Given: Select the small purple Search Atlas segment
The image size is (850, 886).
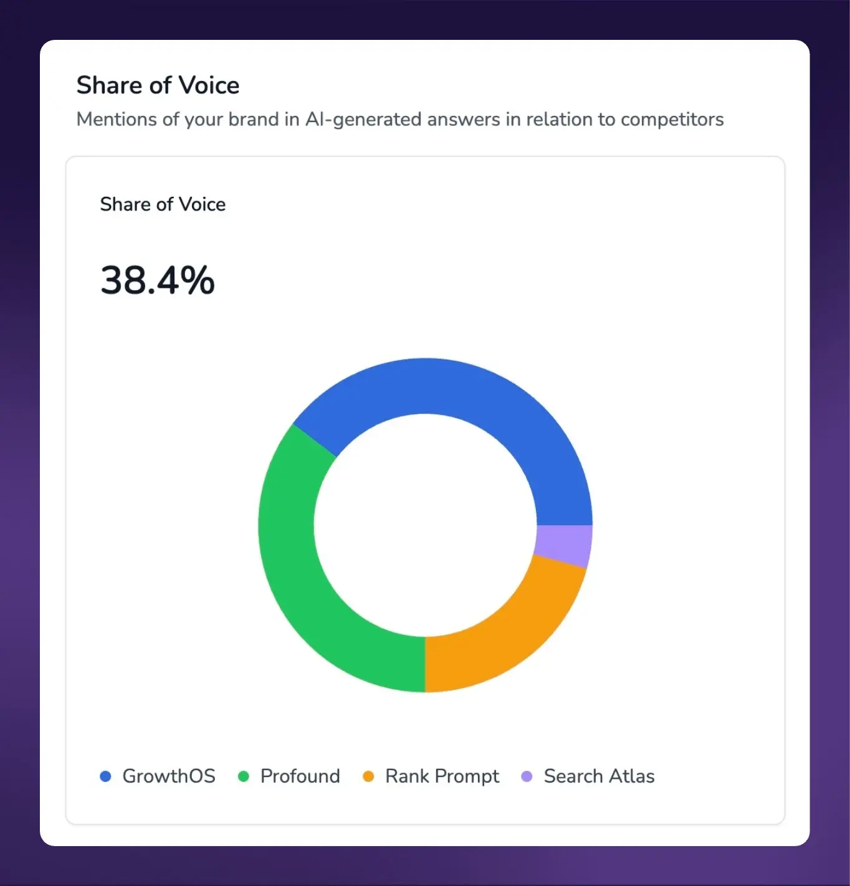Looking at the screenshot, I should tap(563, 545).
